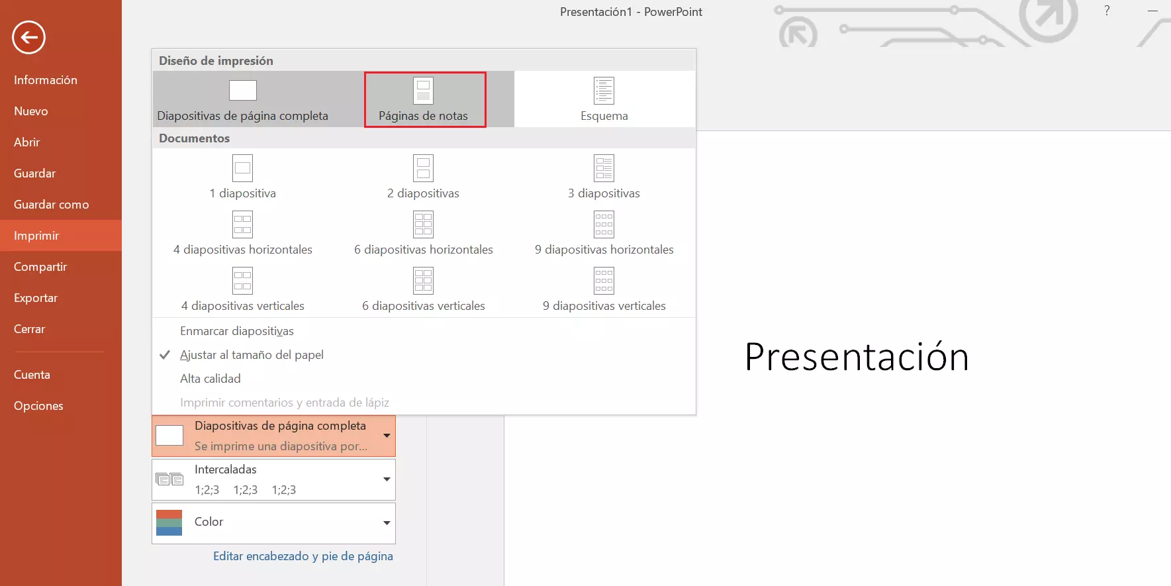Screen dimensions: 1171x586
Task: Choose the Esquema print layout icon
Action: pos(604,91)
